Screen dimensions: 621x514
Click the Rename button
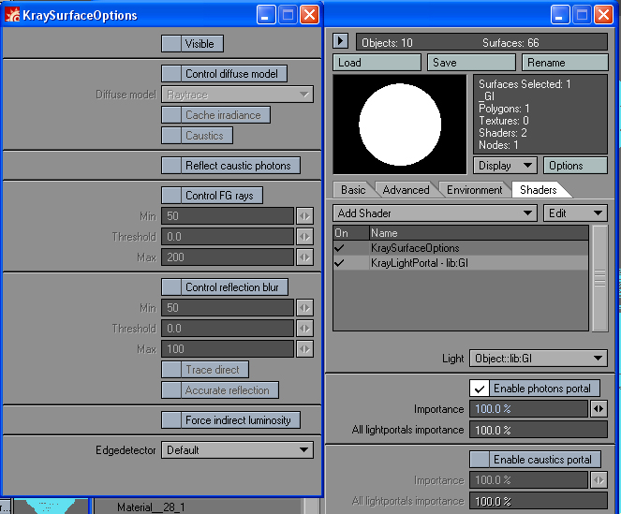pos(565,63)
